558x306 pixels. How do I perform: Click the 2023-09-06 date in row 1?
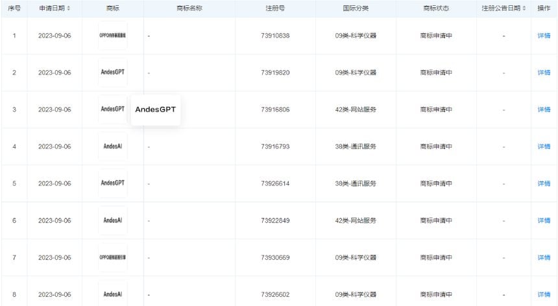pyautogui.click(x=55, y=36)
